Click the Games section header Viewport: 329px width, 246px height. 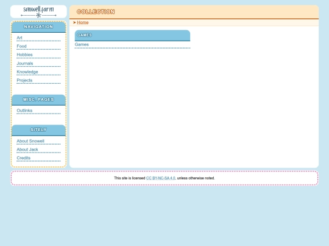pyautogui.click(x=132, y=35)
